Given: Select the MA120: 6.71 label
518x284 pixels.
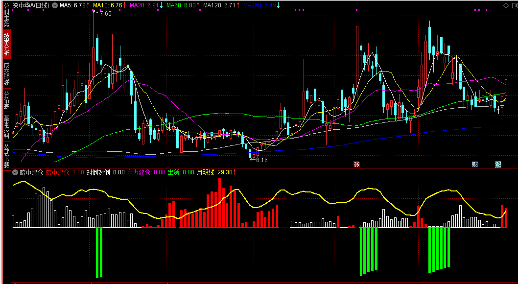Looking at the screenshot, I should (x=219, y=5).
